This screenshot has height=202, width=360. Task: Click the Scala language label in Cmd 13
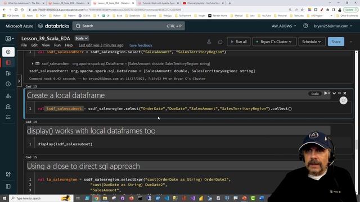[x=315, y=94]
